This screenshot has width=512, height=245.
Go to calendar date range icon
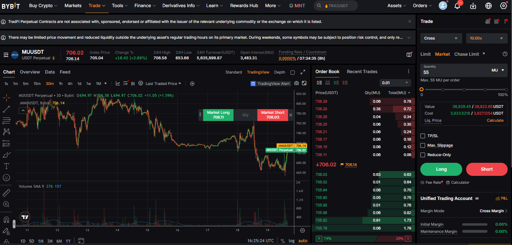click(x=81, y=241)
